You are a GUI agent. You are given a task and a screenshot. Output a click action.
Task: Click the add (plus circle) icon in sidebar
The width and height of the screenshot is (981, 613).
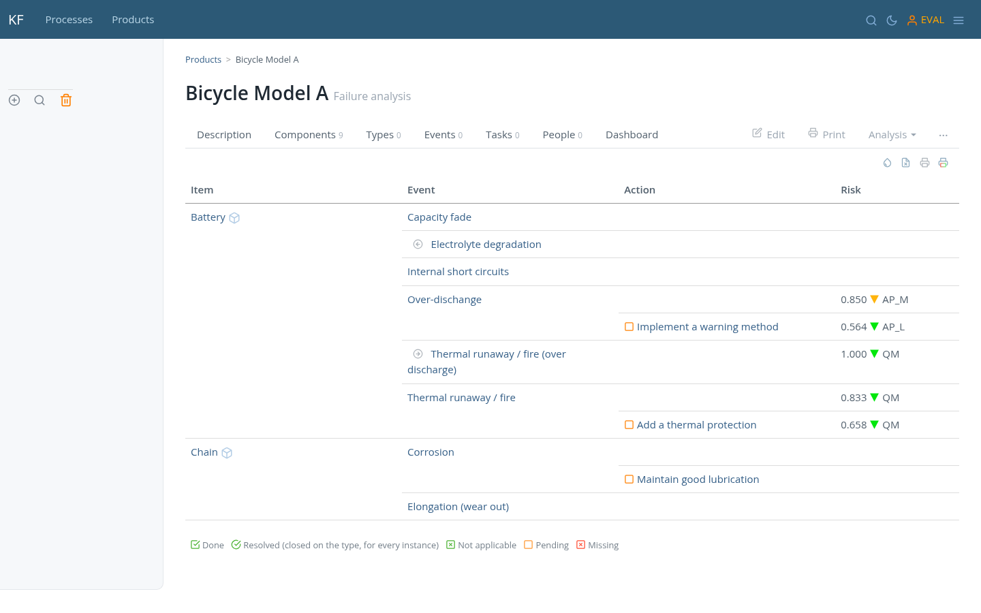pos(14,100)
